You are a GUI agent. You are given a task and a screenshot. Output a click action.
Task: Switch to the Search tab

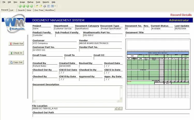pos(21,10)
